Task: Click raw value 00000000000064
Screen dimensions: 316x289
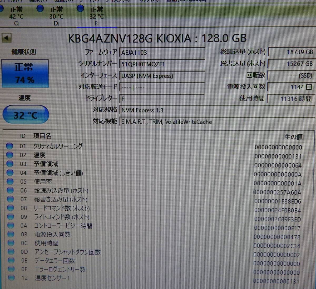Action: coord(278,165)
